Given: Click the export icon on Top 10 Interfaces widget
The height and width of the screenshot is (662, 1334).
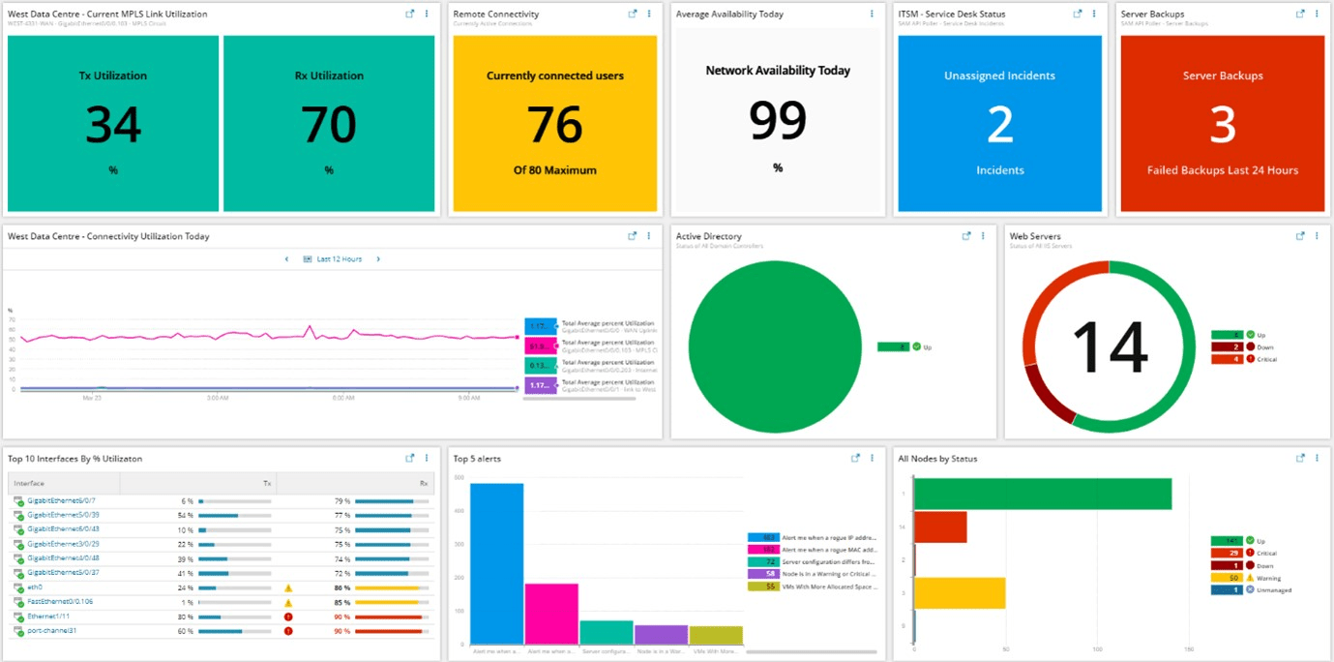Looking at the screenshot, I should pos(410,458).
